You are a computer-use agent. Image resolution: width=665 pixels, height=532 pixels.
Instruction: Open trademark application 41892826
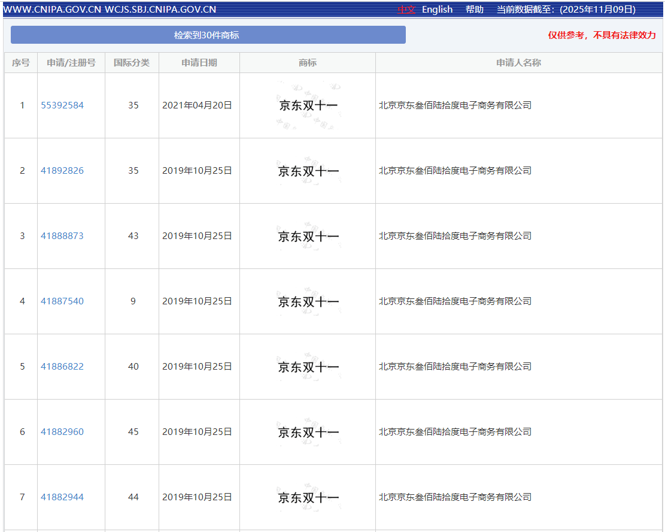(x=62, y=171)
